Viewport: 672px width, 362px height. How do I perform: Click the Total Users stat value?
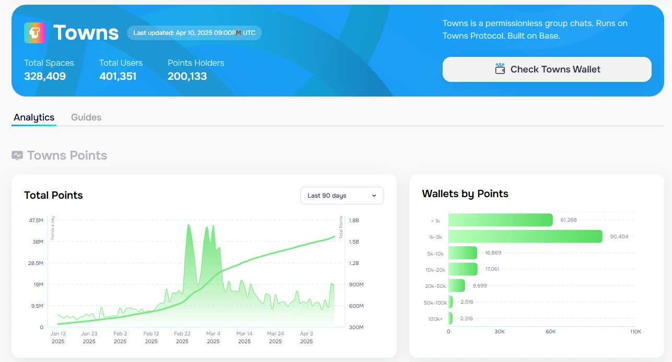118,76
